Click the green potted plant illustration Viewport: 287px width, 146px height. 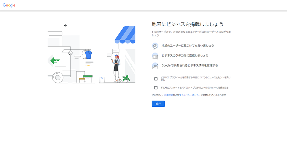point(125,79)
